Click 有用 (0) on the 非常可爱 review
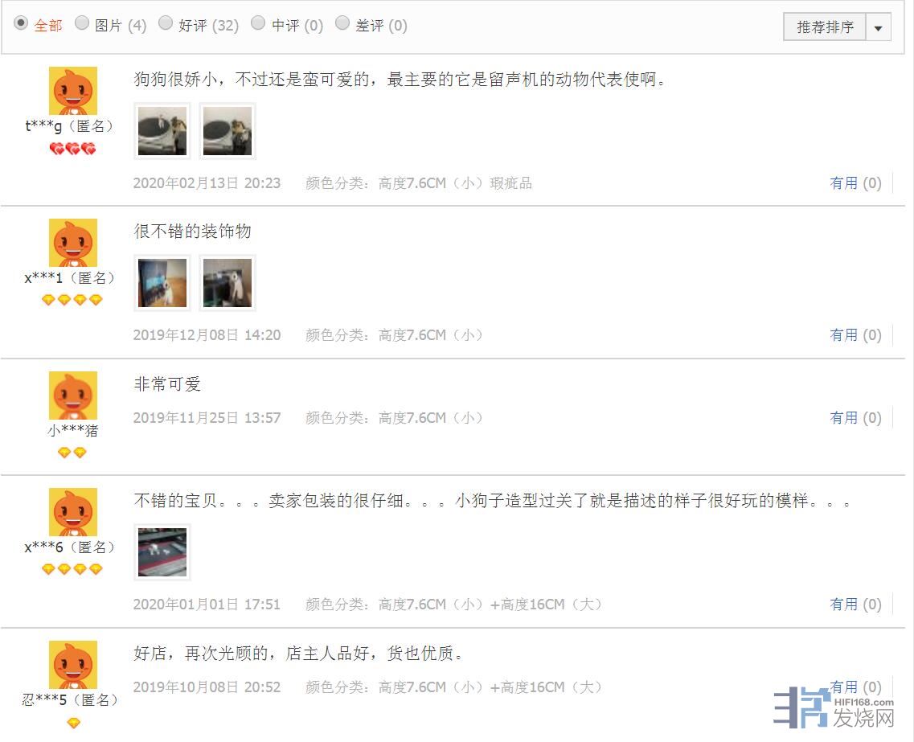Viewport: 914px width, 742px height. 855,418
